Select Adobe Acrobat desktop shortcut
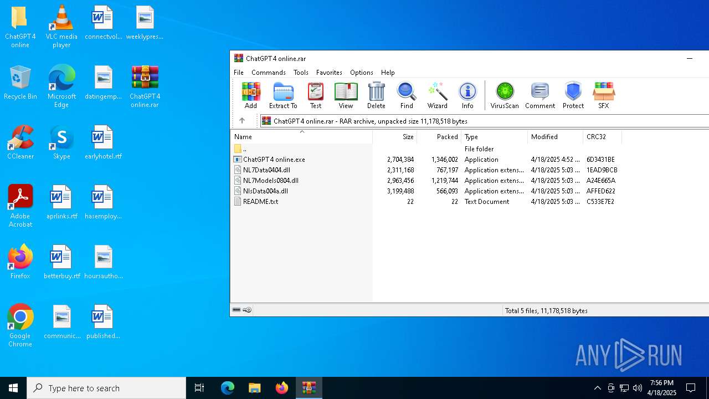Viewport: 709px width, 399px height. coord(20,206)
